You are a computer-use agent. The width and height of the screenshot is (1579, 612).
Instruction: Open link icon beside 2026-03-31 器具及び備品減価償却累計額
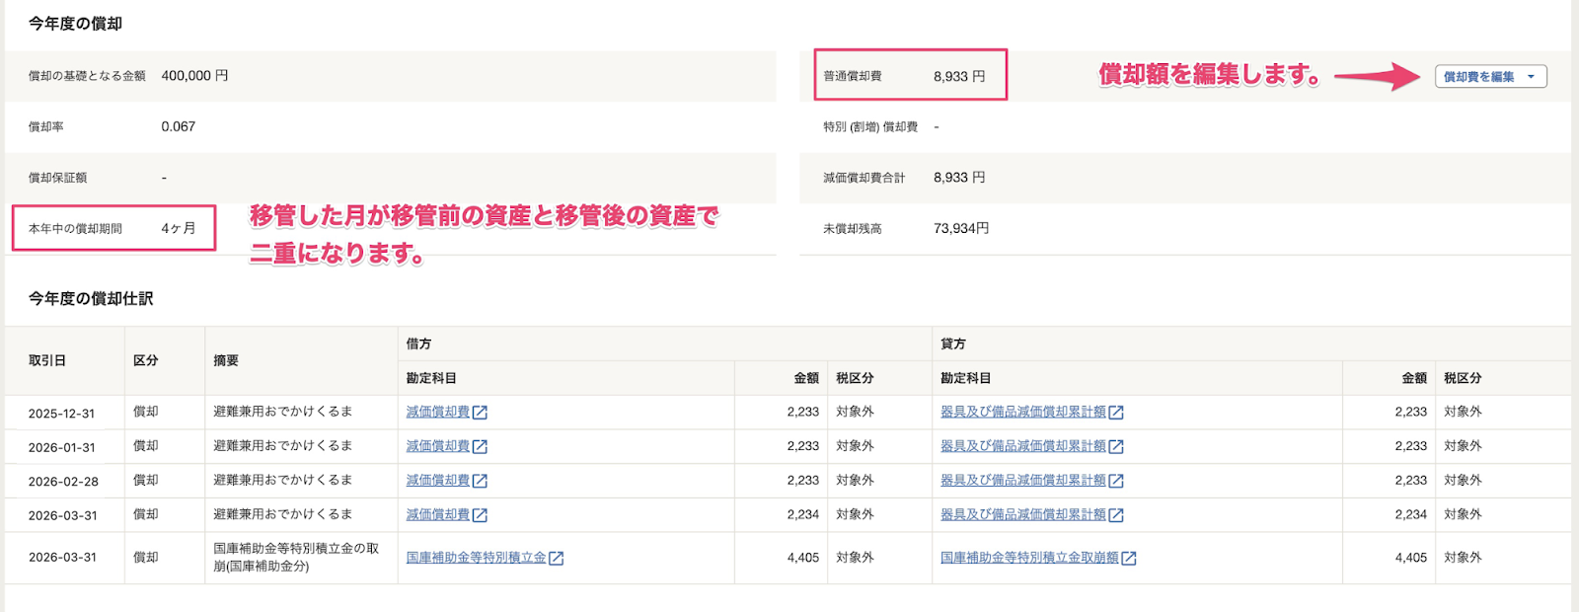pos(1116,515)
